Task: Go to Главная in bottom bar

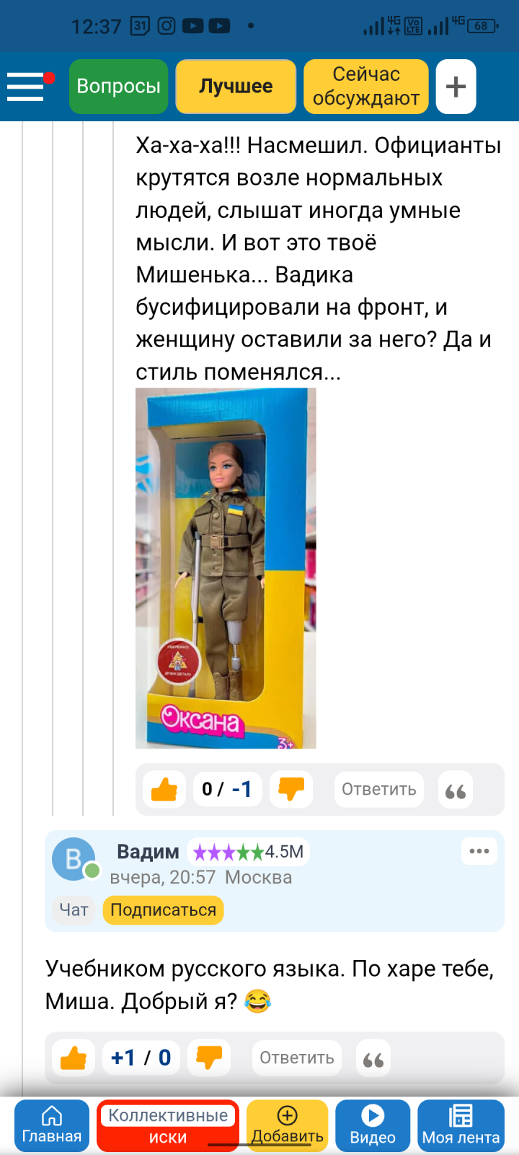Action: [52, 1125]
